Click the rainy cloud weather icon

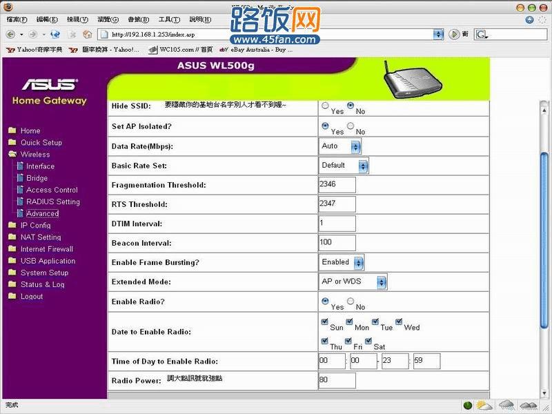tap(506, 405)
